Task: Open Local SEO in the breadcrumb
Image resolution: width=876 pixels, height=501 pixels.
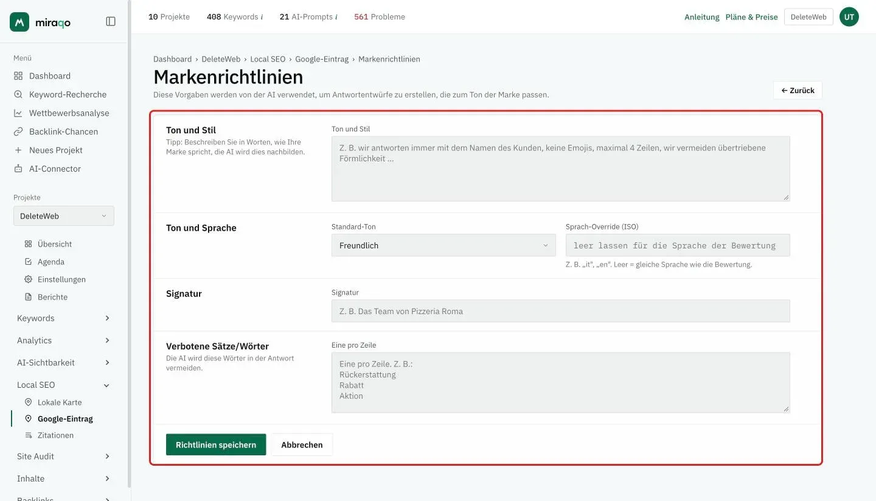Action: pos(268,59)
